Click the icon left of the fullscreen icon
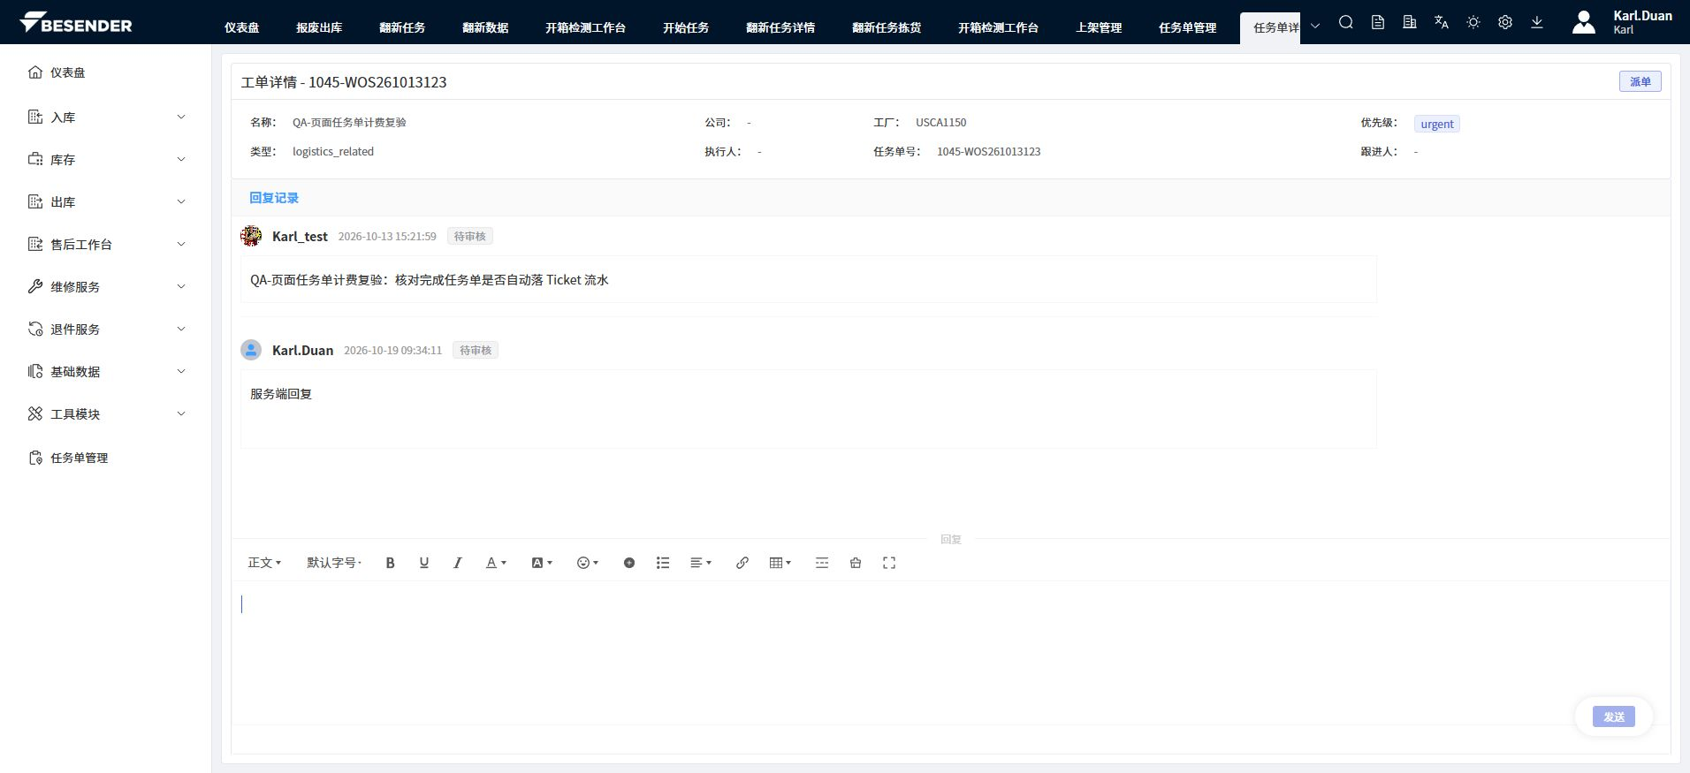 856,563
